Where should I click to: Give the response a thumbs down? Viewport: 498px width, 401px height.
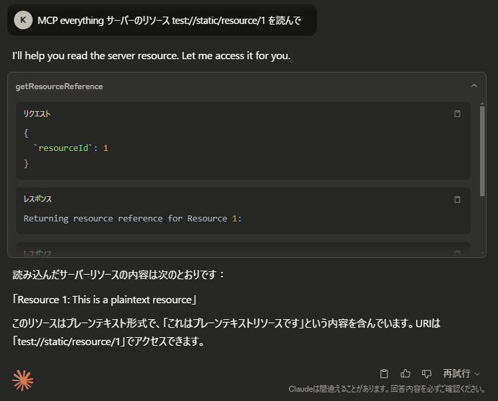pyautogui.click(x=426, y=373)
